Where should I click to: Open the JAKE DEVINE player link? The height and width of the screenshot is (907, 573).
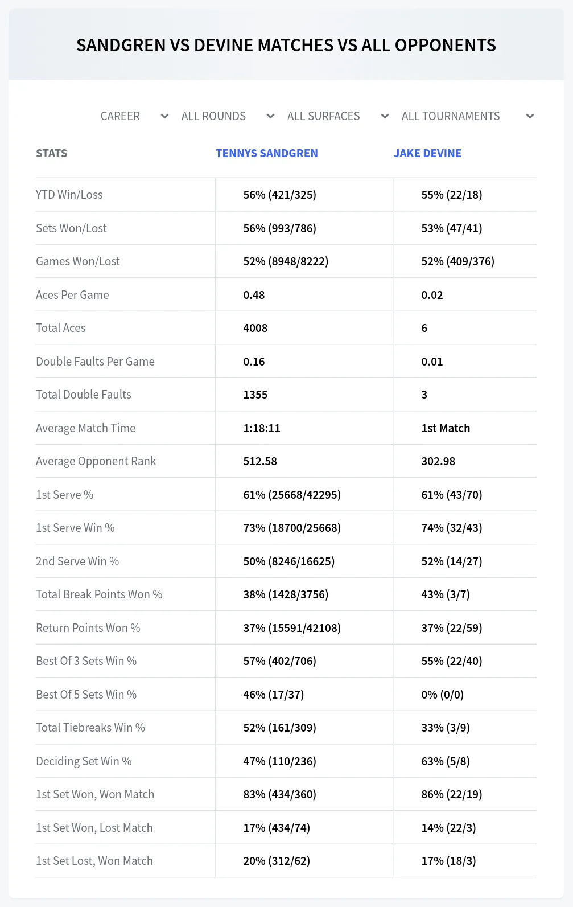(x=427, y=153)
